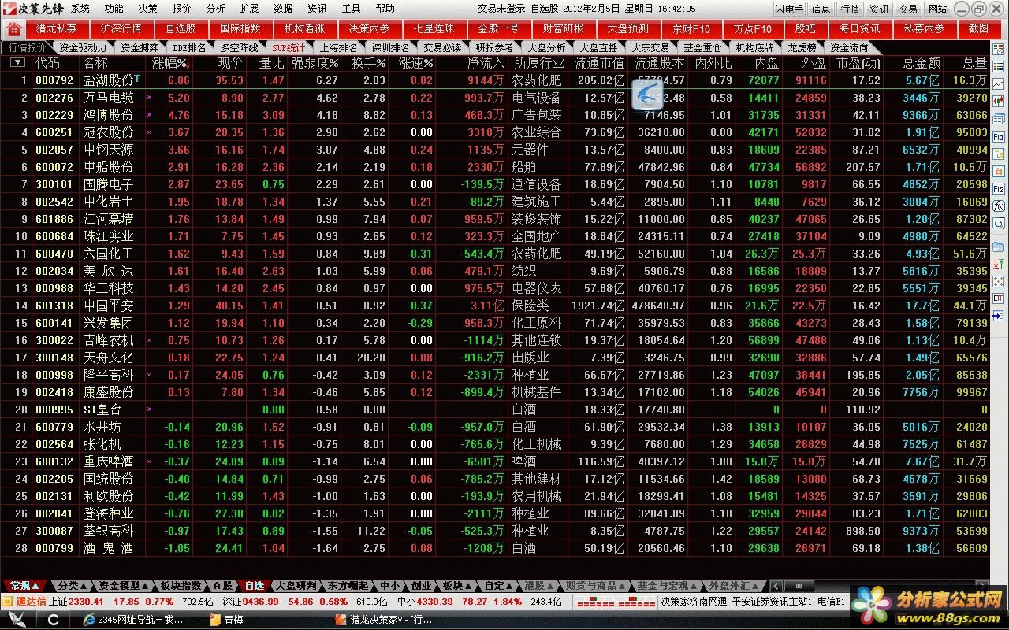Select the 中国平安 stock row
Viewport: 1009px width, 630px height.
click(x=495, y=306)
